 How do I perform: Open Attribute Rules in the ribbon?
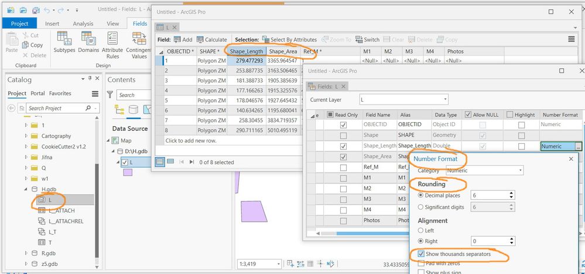click(112, 46)
